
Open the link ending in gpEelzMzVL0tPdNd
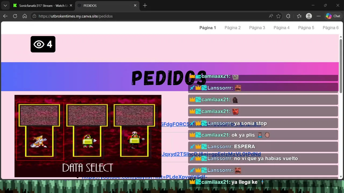click(x=211, y=154)
